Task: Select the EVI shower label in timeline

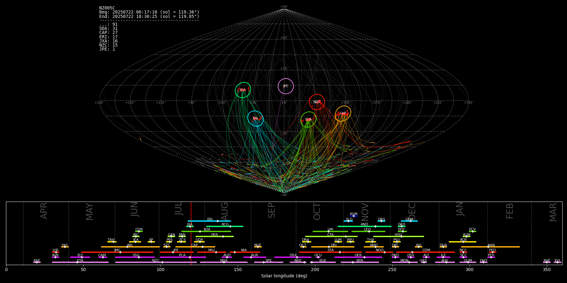Action: [x=557, y=260]
